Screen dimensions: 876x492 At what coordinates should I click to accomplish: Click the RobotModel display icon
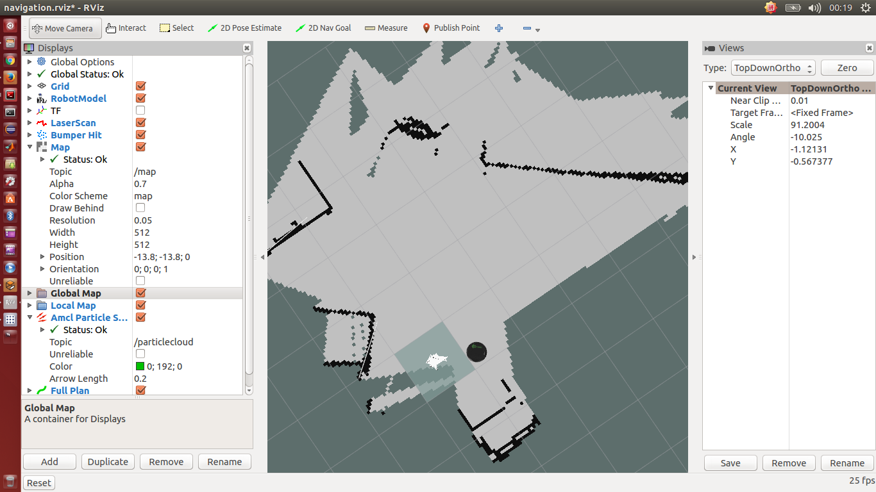pos(42,98)
